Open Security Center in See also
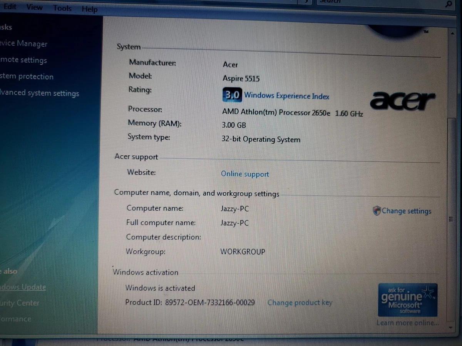Screen dimensions: 462x346 pos(20,303)
